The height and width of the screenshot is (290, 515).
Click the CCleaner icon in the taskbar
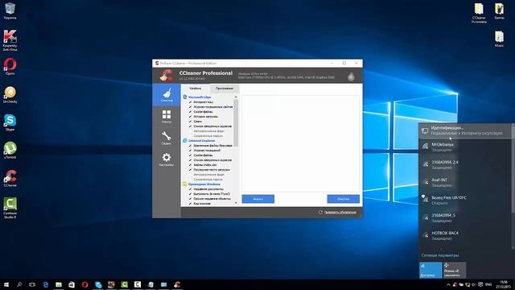tap(177, 284)
